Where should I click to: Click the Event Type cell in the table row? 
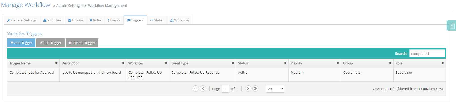pyautogui.click(x=202, y=75)
